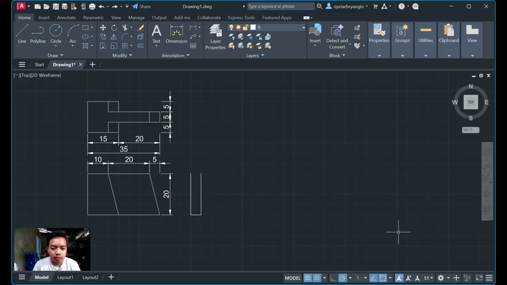Toggle isometric drafting in status bar
The image size is (507, 285).
(x=358, y=278)
